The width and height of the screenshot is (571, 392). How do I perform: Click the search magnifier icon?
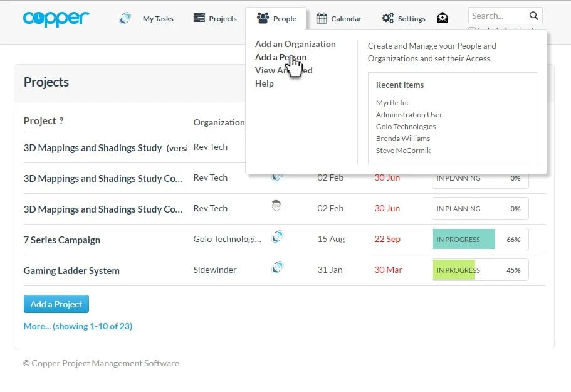point(534,16)
